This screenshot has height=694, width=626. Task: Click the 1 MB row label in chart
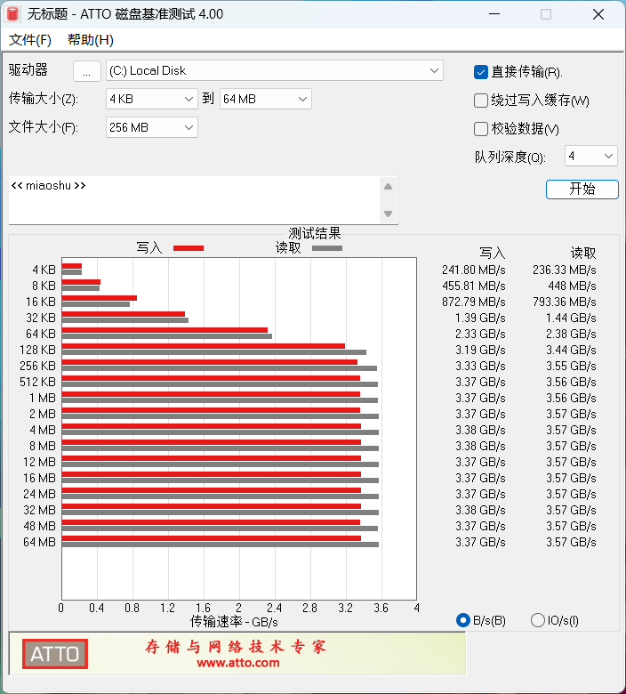point(43,398)
